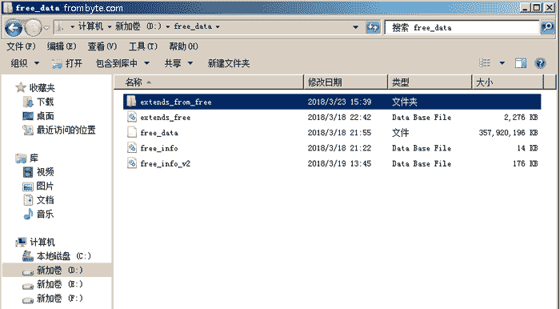Click 新建文件夹 button
The height and width of the screenshot is (309, 560).
[x=229, y=63]
